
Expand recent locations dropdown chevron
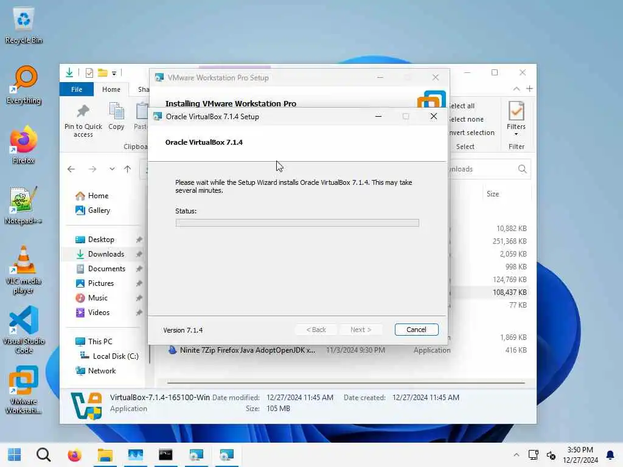click(x=112, y=169)
